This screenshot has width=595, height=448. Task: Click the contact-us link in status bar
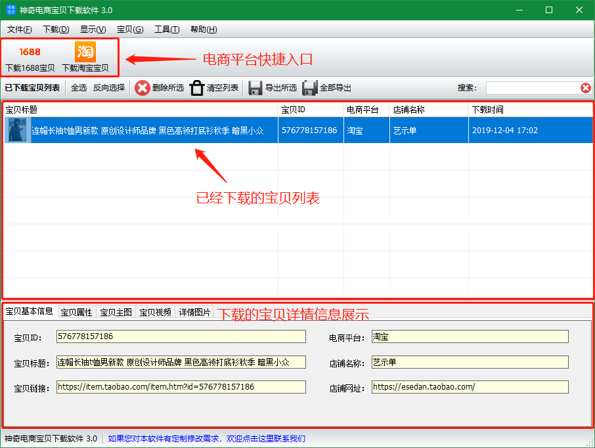coord(206,439)
